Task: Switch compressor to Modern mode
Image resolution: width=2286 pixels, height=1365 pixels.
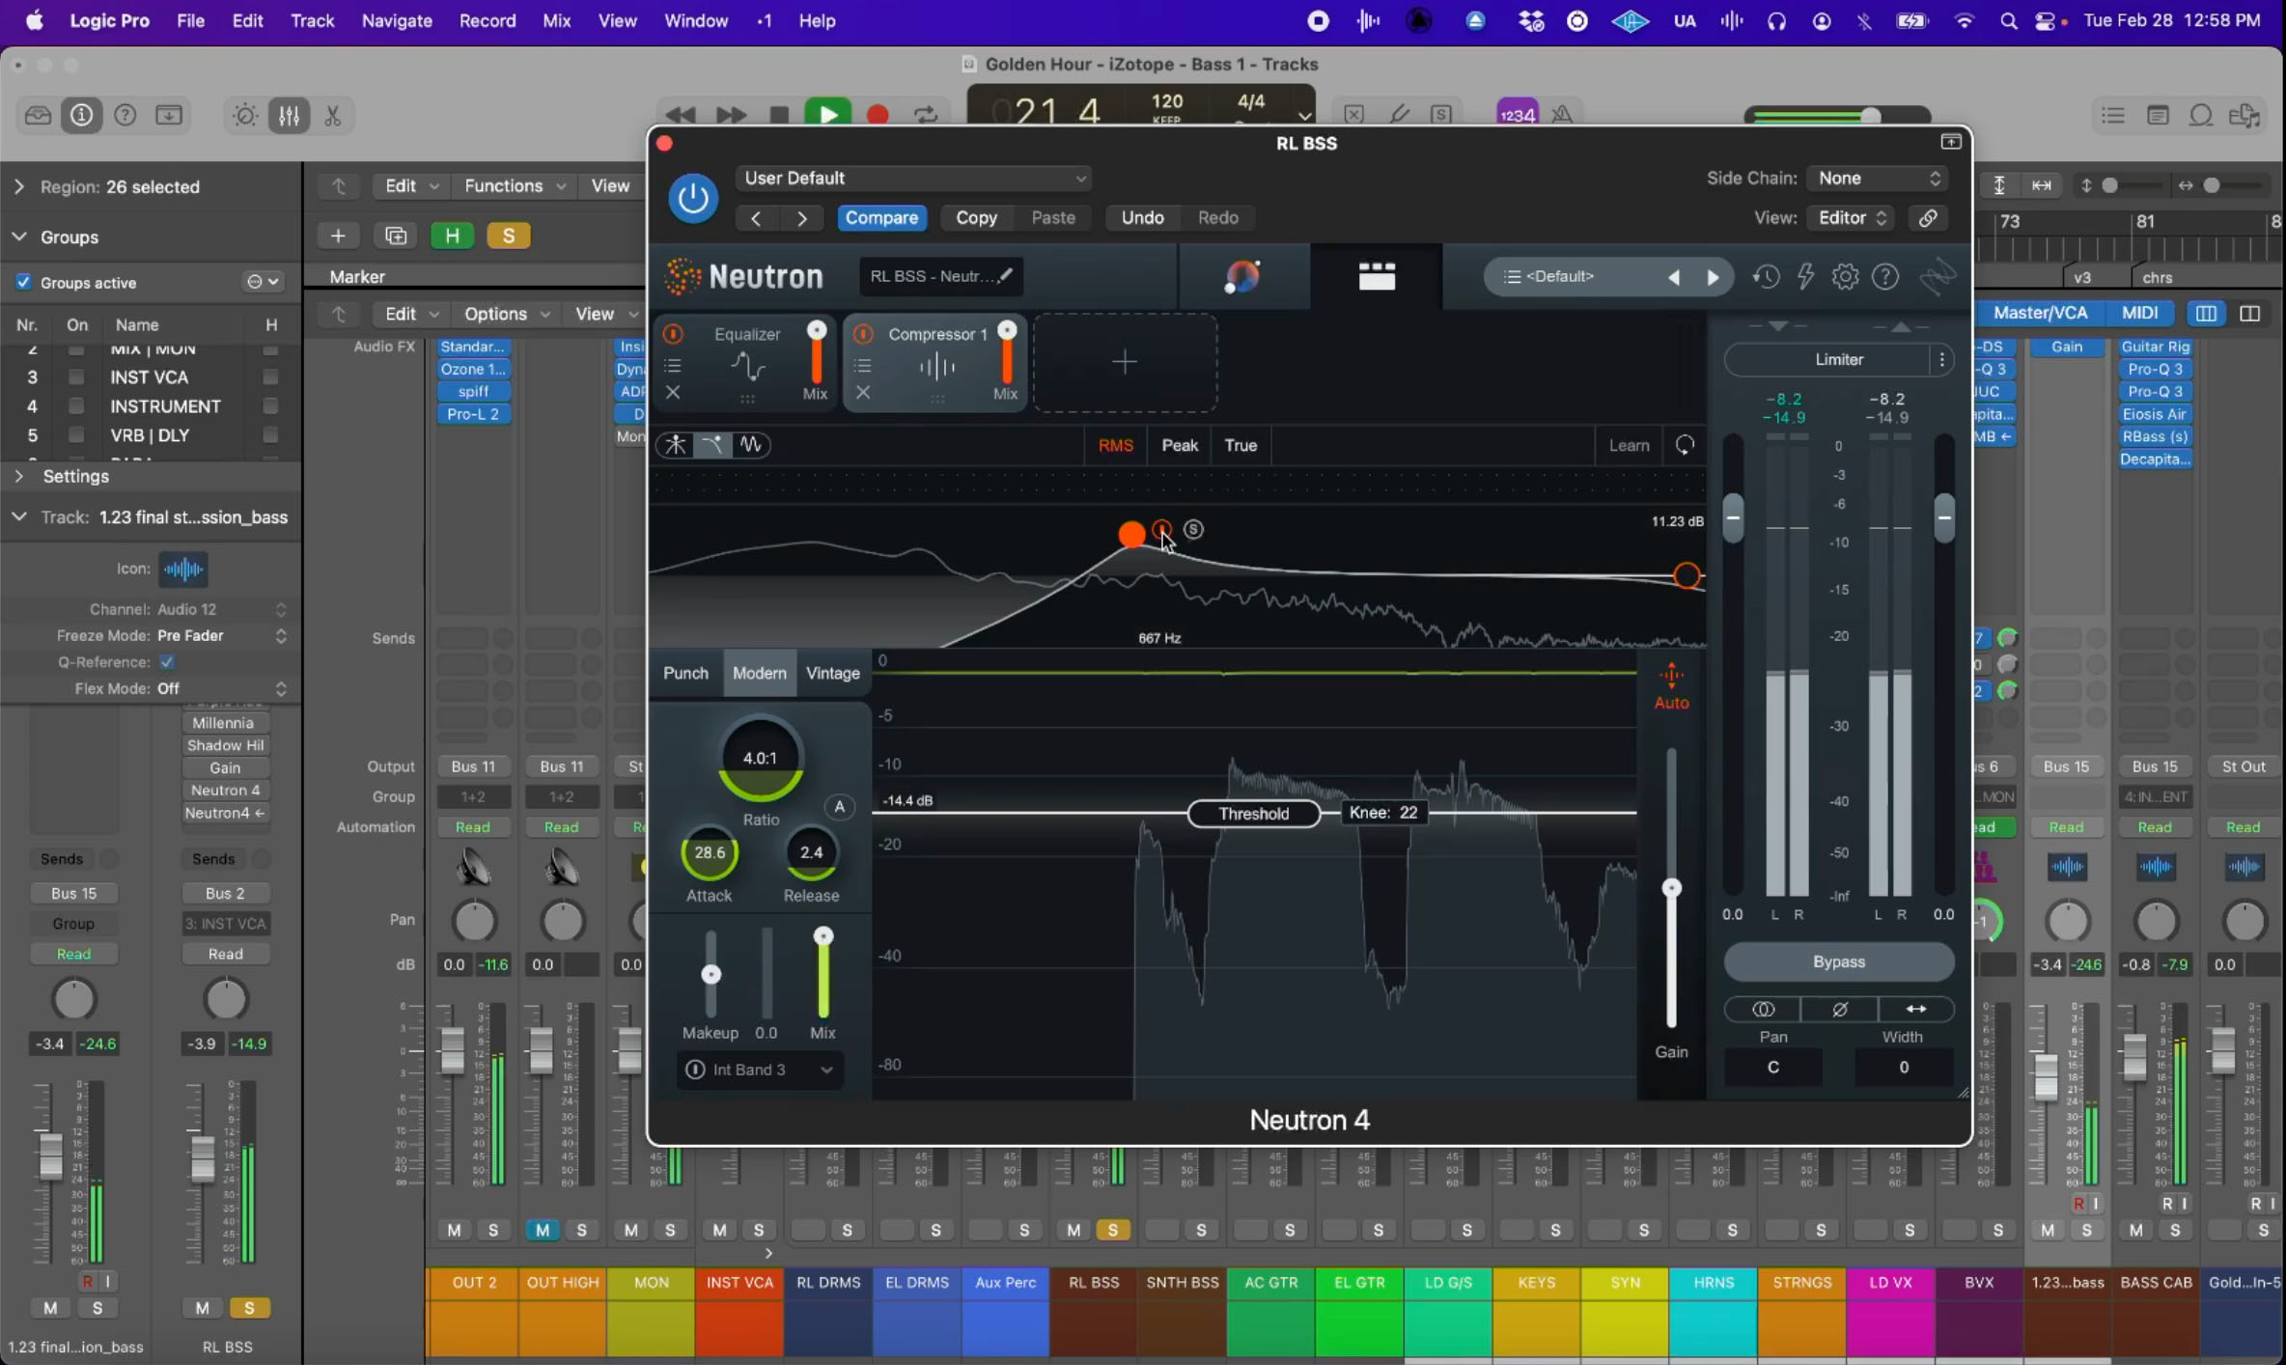Action: pos(759,673)
